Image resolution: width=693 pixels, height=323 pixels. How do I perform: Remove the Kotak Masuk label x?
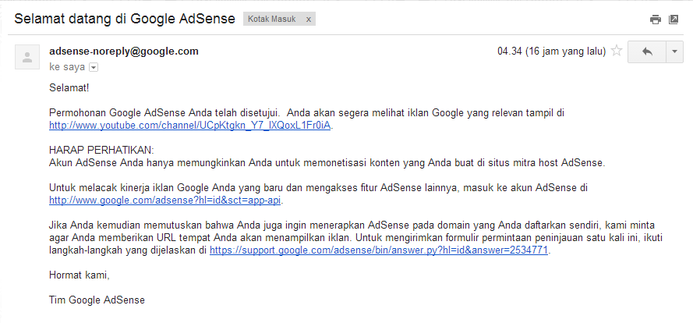pos(309,19)
